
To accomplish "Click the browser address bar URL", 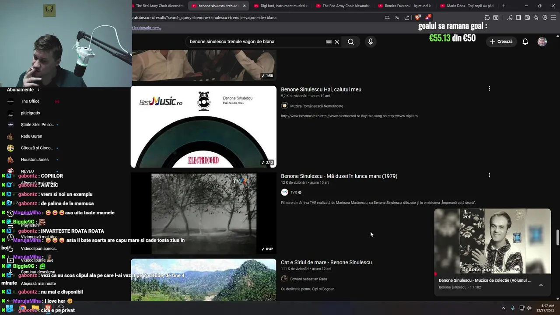I will click(204, 17).
